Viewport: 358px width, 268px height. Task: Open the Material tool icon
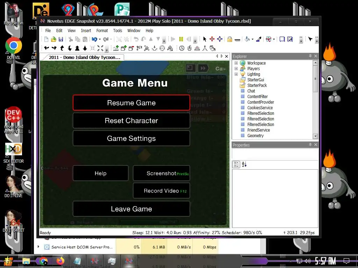(268, 39)
